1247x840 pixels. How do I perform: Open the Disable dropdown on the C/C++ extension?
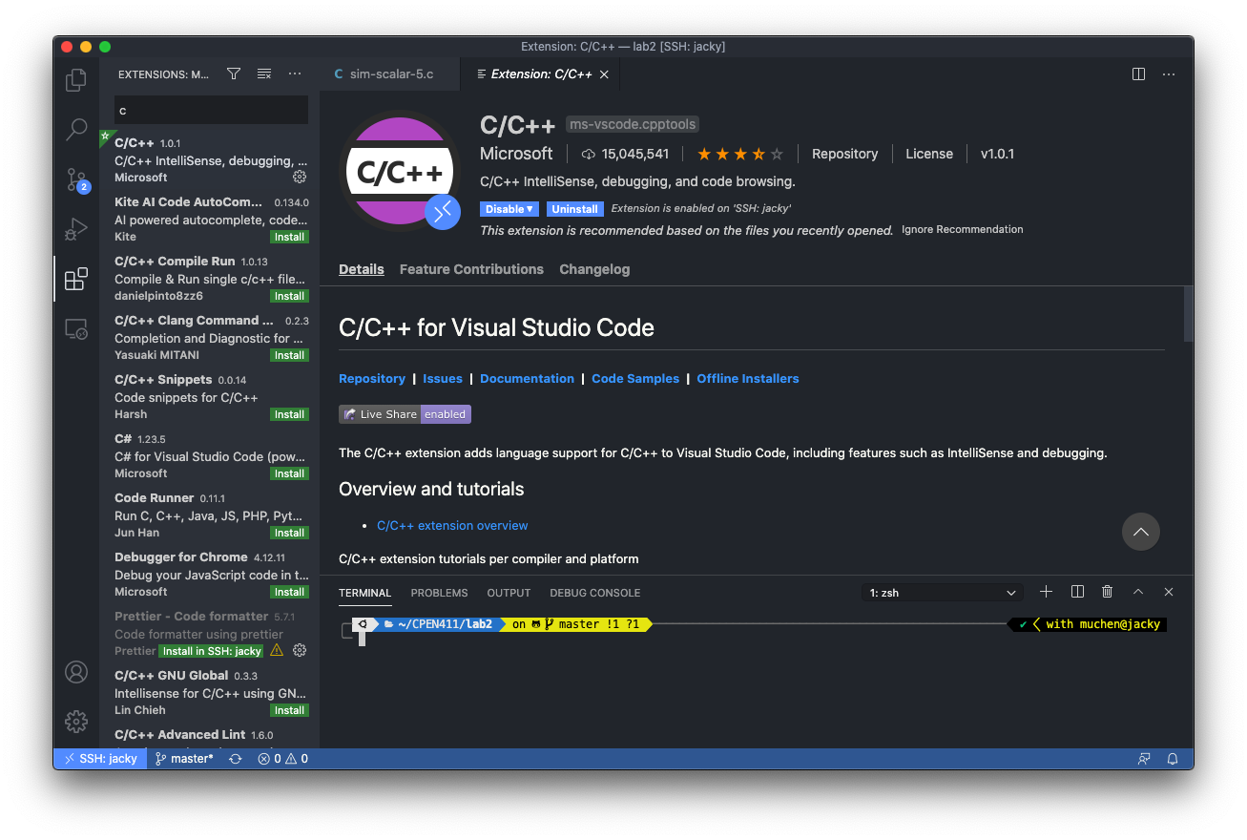509,208
